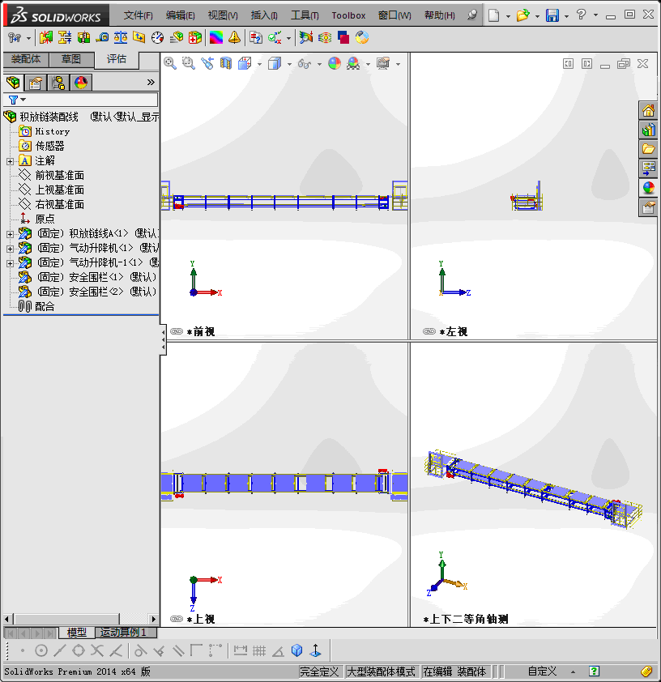The image size is (661, 682).
Task: Click the feature tree filter field
Action: pyautogui.click(x=80, y=100)
